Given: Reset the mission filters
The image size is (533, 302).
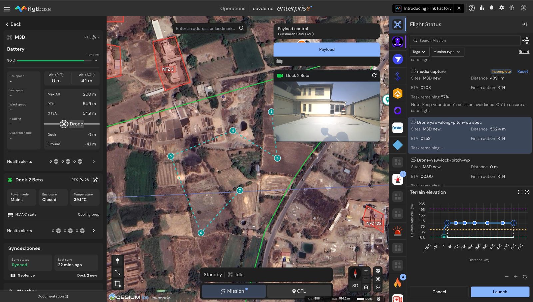Looking at the screenshot, I should pyautogui.click(x=524, y=52).
